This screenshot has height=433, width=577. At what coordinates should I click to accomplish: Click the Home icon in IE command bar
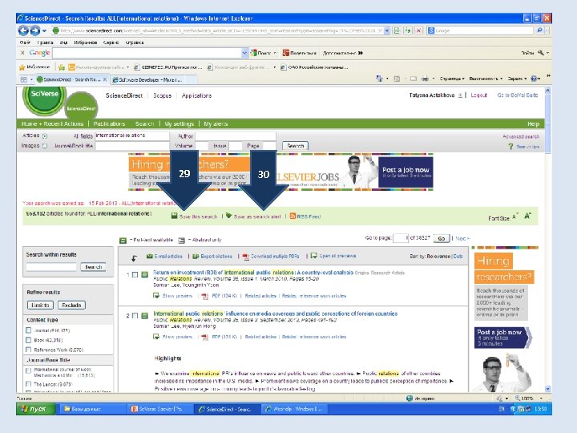coord(379,79)
